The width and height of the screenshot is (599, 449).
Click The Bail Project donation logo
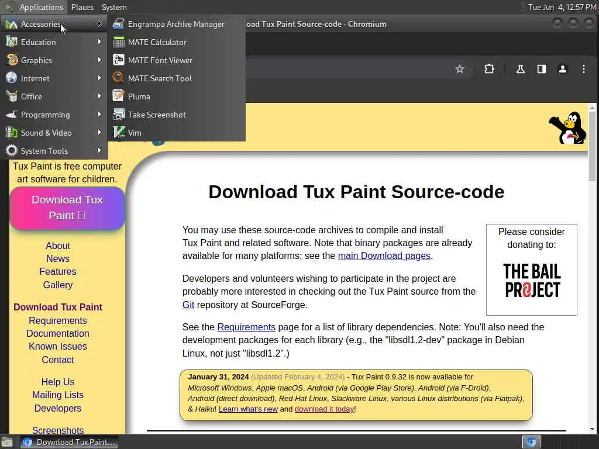[532, 281]
